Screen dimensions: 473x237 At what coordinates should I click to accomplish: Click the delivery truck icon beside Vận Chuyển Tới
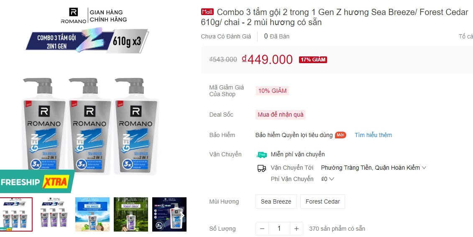point(261,168)
